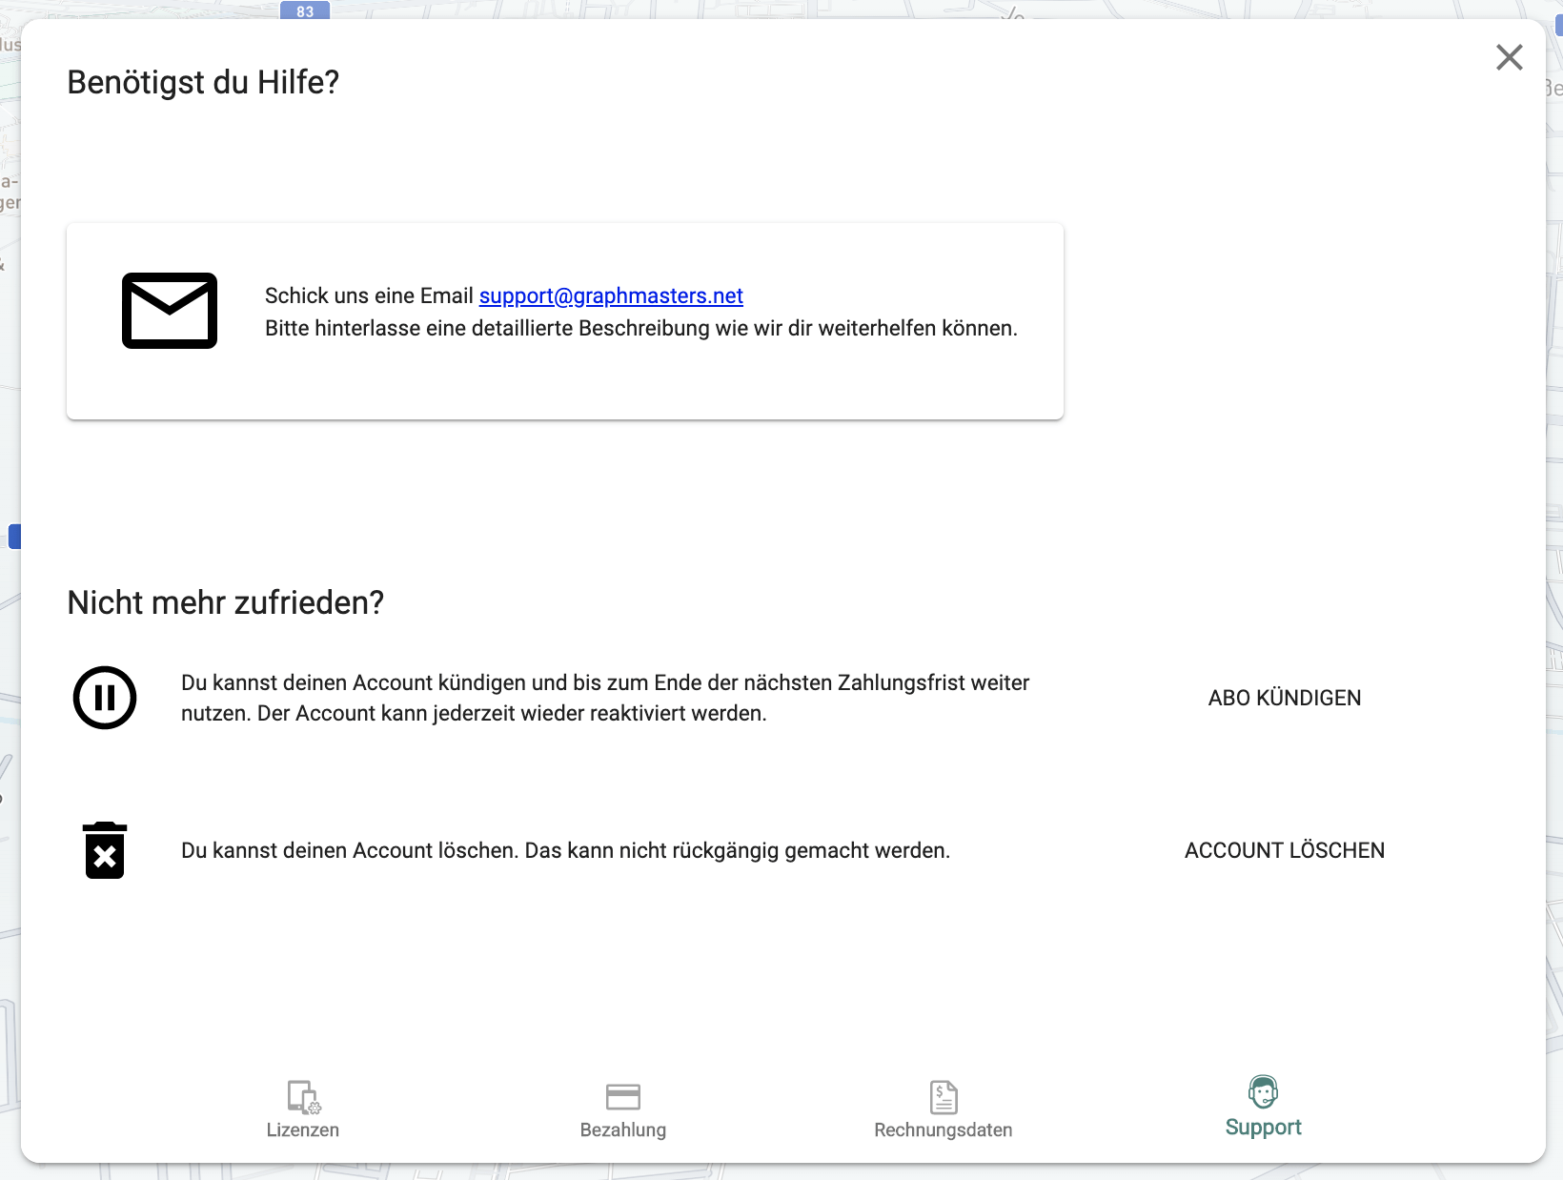Click the pause icon beside the cancellation text
1563x1180 pixels.
tap(105, 698)
